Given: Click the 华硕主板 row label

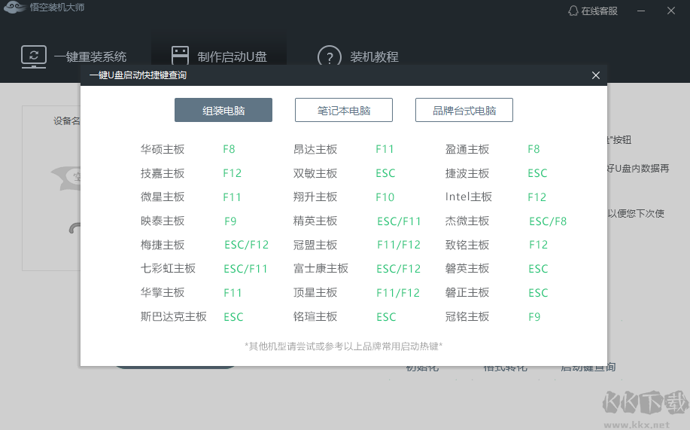Looking at the screenshot, I should click(x=163, y=149).
